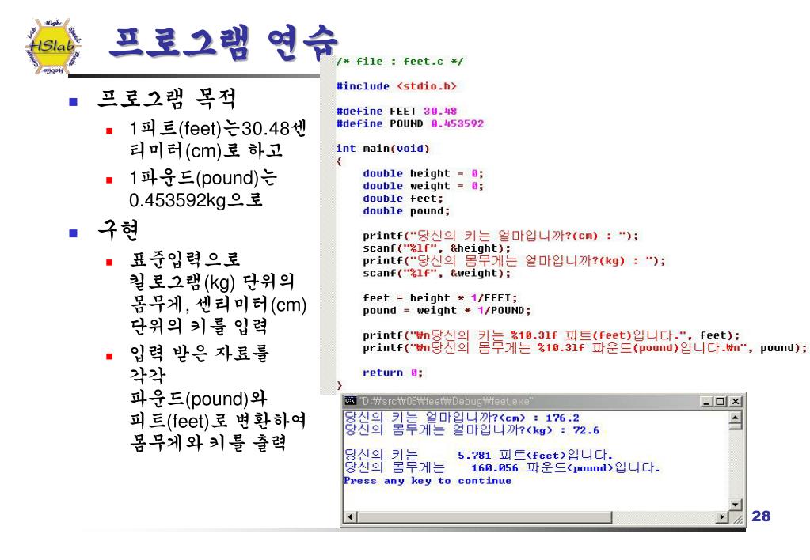Maximize the feet.exe console window

(x=721, y=402)
